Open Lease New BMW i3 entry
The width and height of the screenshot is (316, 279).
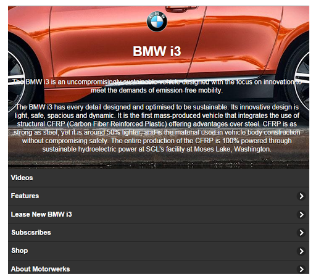pyautogui.click(x=159, y=215)
